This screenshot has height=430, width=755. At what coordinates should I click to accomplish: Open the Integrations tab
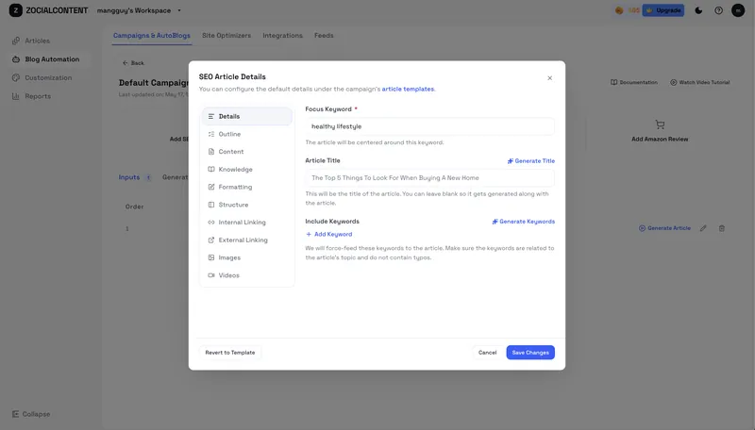pos(282,36)
